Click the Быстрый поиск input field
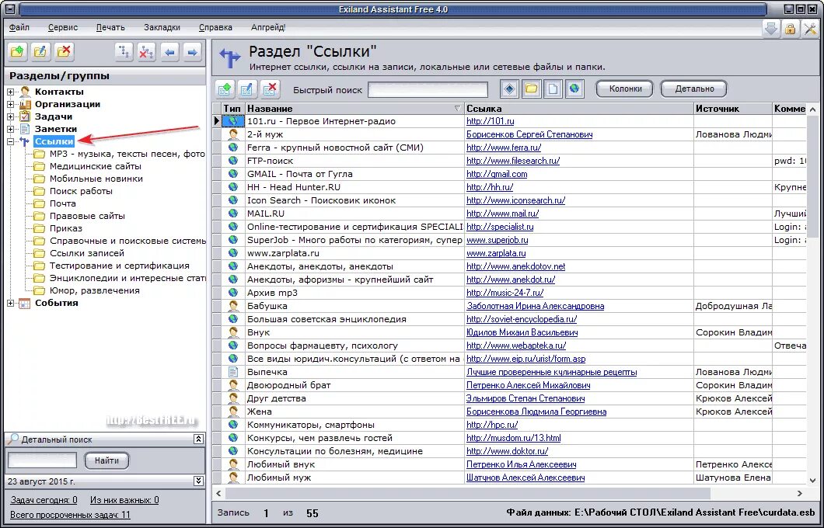Image resolution: width=824 pixels, height=528 pixels. point(428,90)
